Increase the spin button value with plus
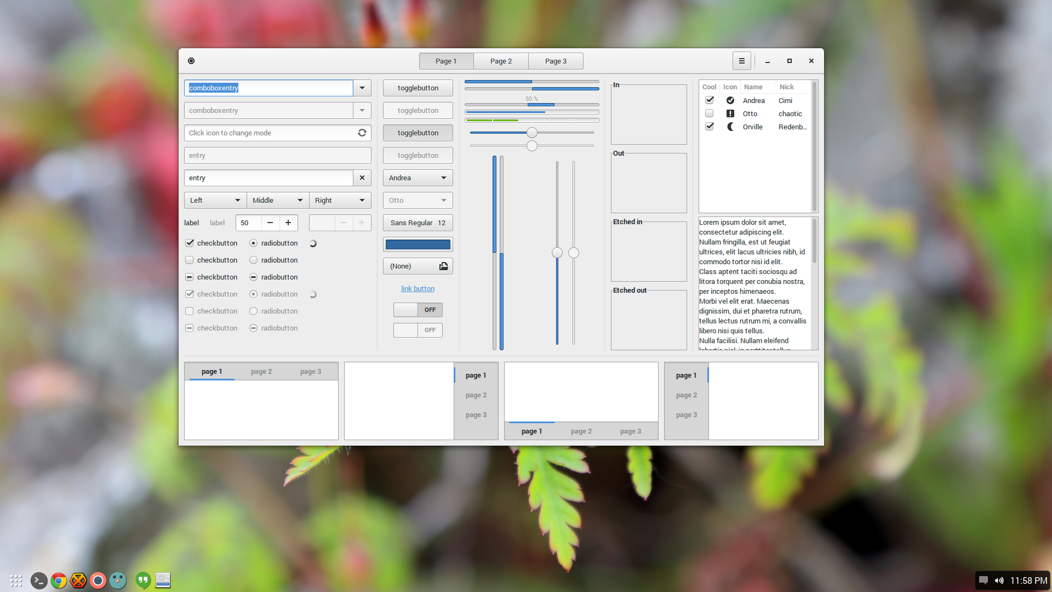The image size is (1052, 592). (x=288, y=223)
